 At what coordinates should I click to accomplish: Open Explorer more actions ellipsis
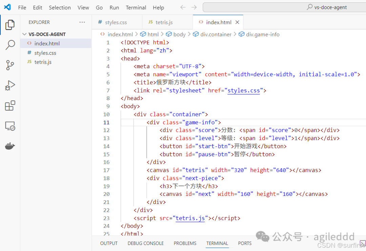click(x=82, y=22)
